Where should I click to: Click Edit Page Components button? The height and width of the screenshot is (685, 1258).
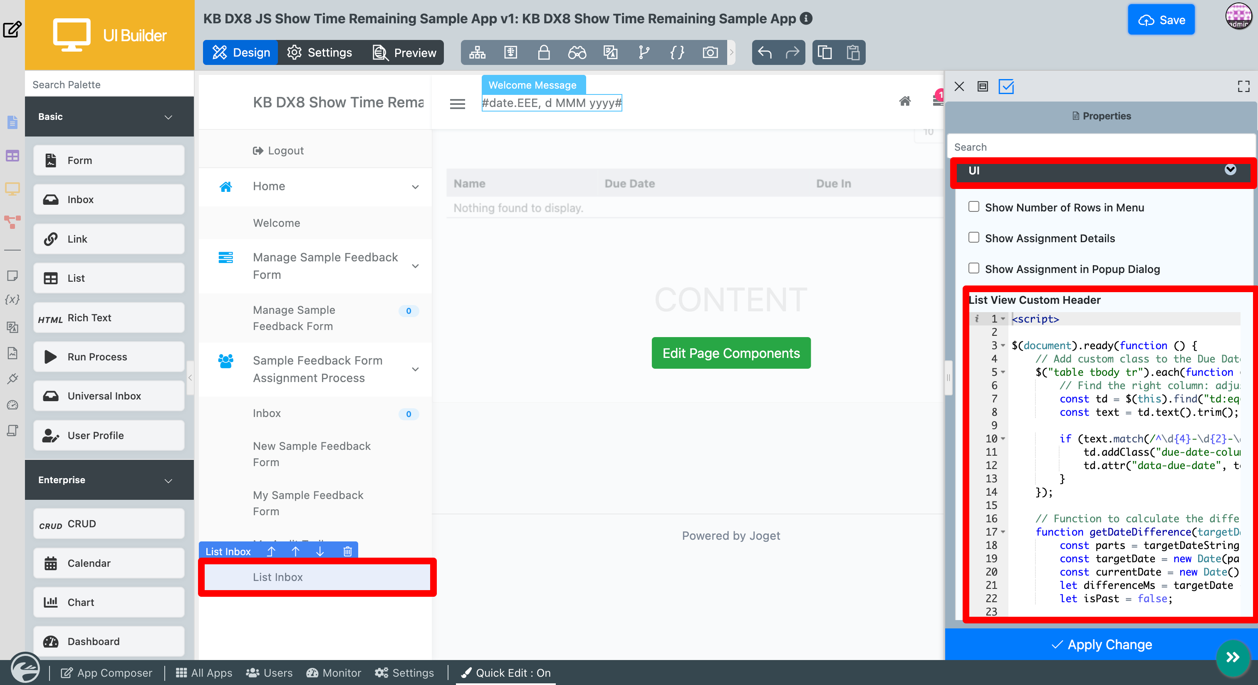click(731, 353)
